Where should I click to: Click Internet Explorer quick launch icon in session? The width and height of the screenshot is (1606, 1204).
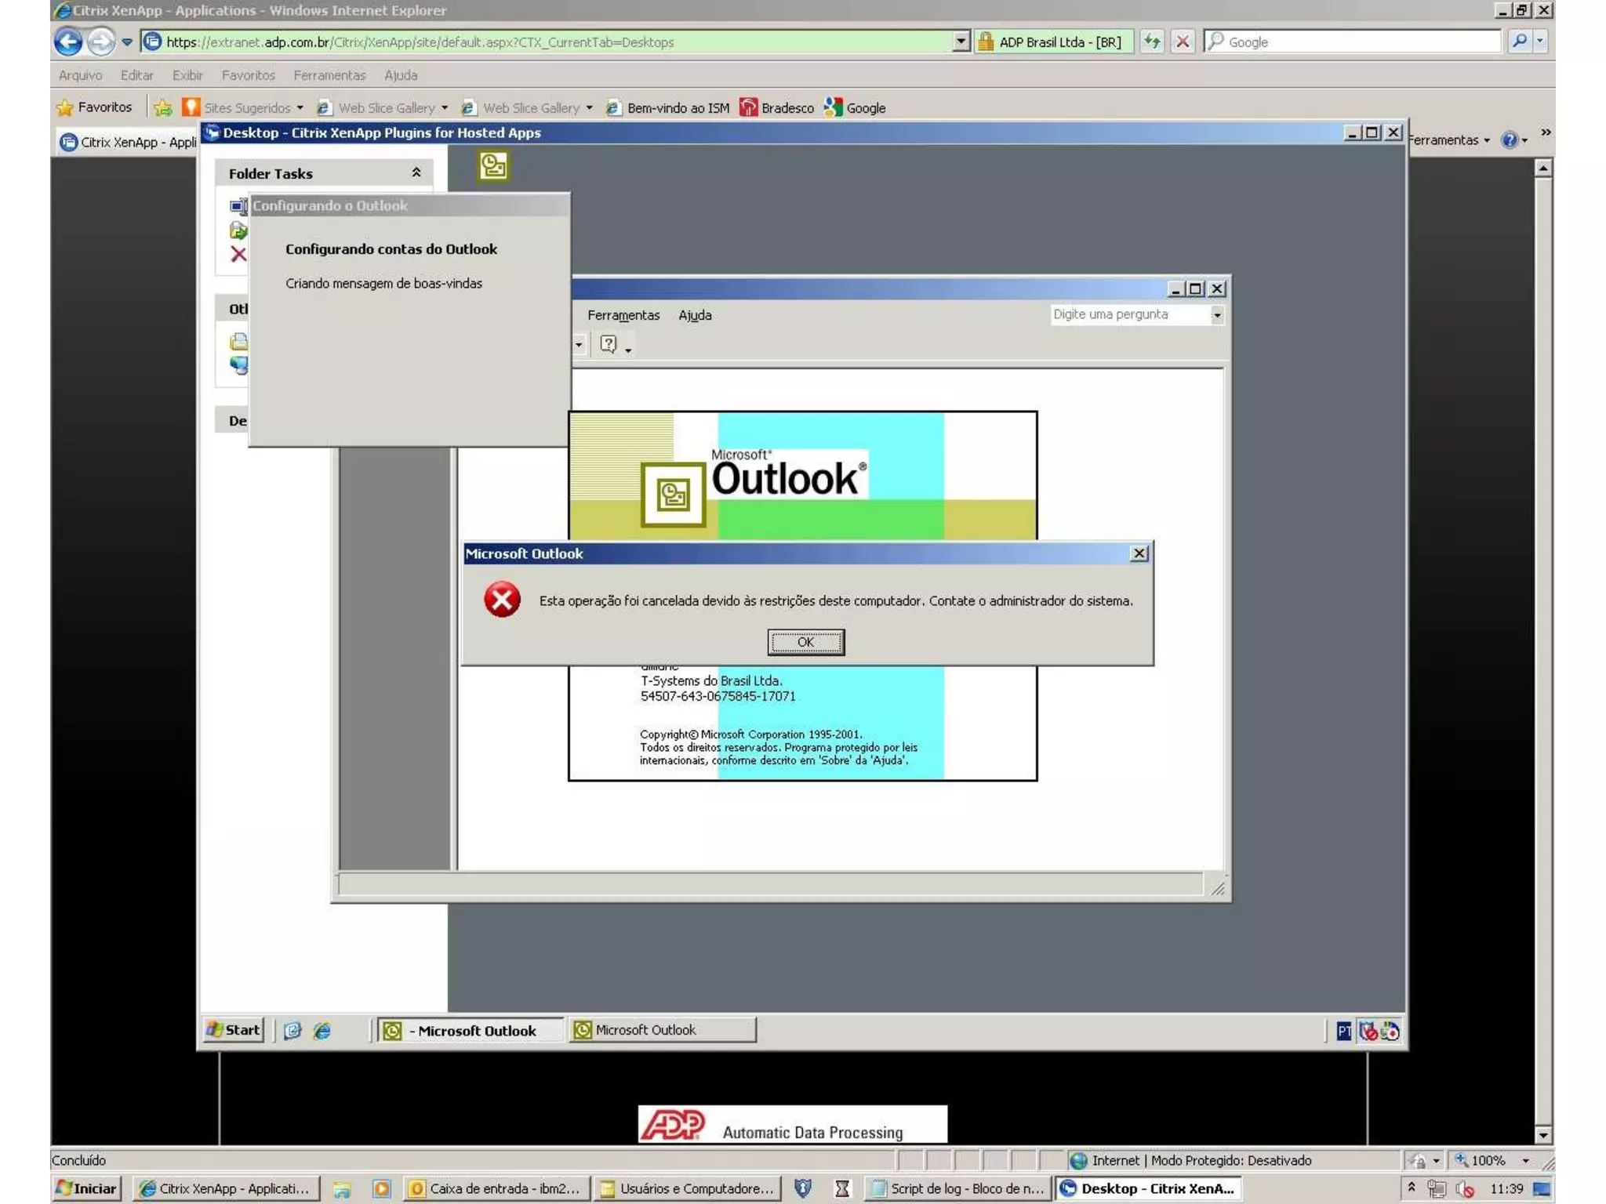tap(322, 1030)
